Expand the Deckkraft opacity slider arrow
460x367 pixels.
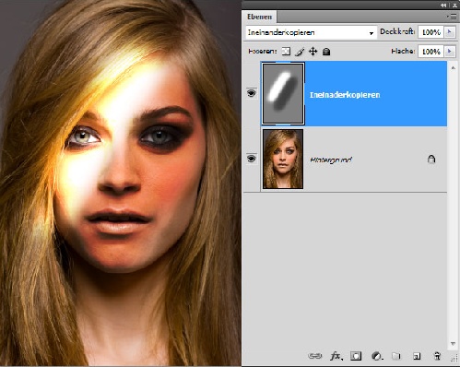450,32
